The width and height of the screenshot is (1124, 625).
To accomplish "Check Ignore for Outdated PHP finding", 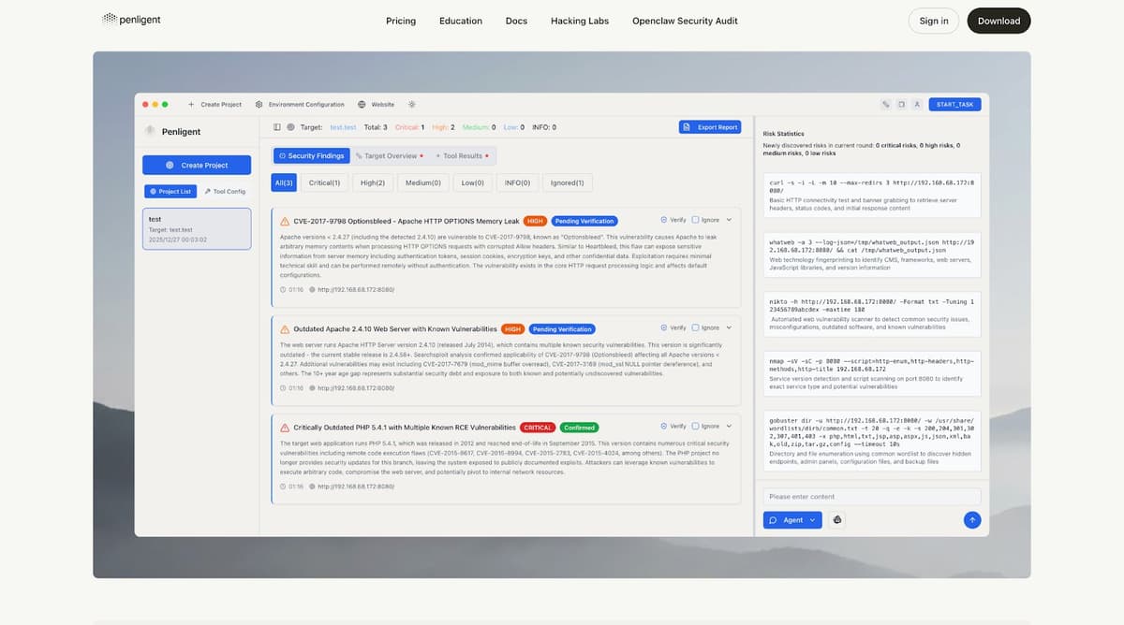I will point(695,427).
